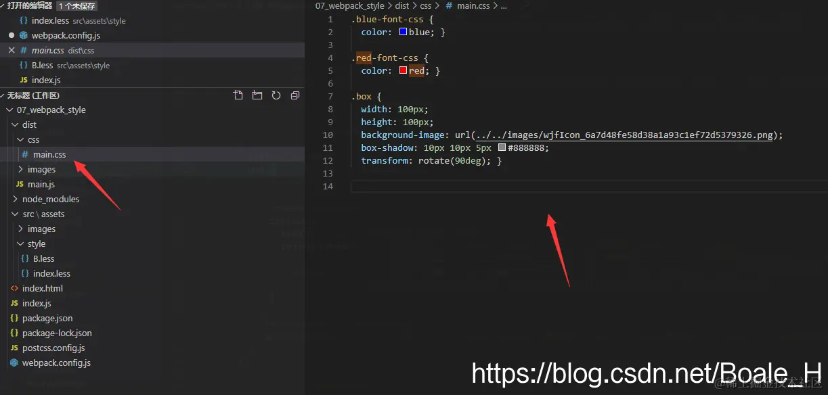Collapse the dist folder
This screenshot has width=828, height=395.
(x=15, y=124)
